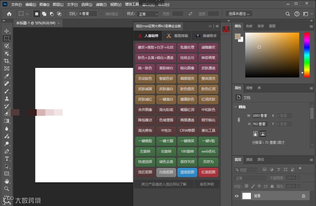The width and height of the screenshot is (316, 206).
Task: Toggle visibility of 背景 layer
Action: pyautogui.click(x=237, y=196)
